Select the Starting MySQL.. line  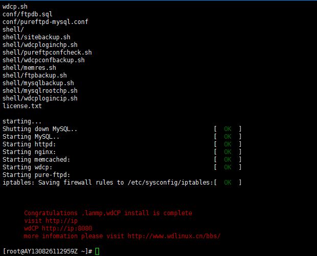[x=31, y=137]
